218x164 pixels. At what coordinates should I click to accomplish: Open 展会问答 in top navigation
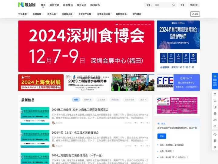(82, 5)
